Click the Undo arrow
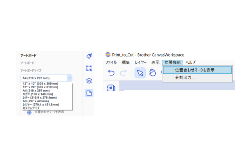 pyautogui.click(x=111, y=73)
